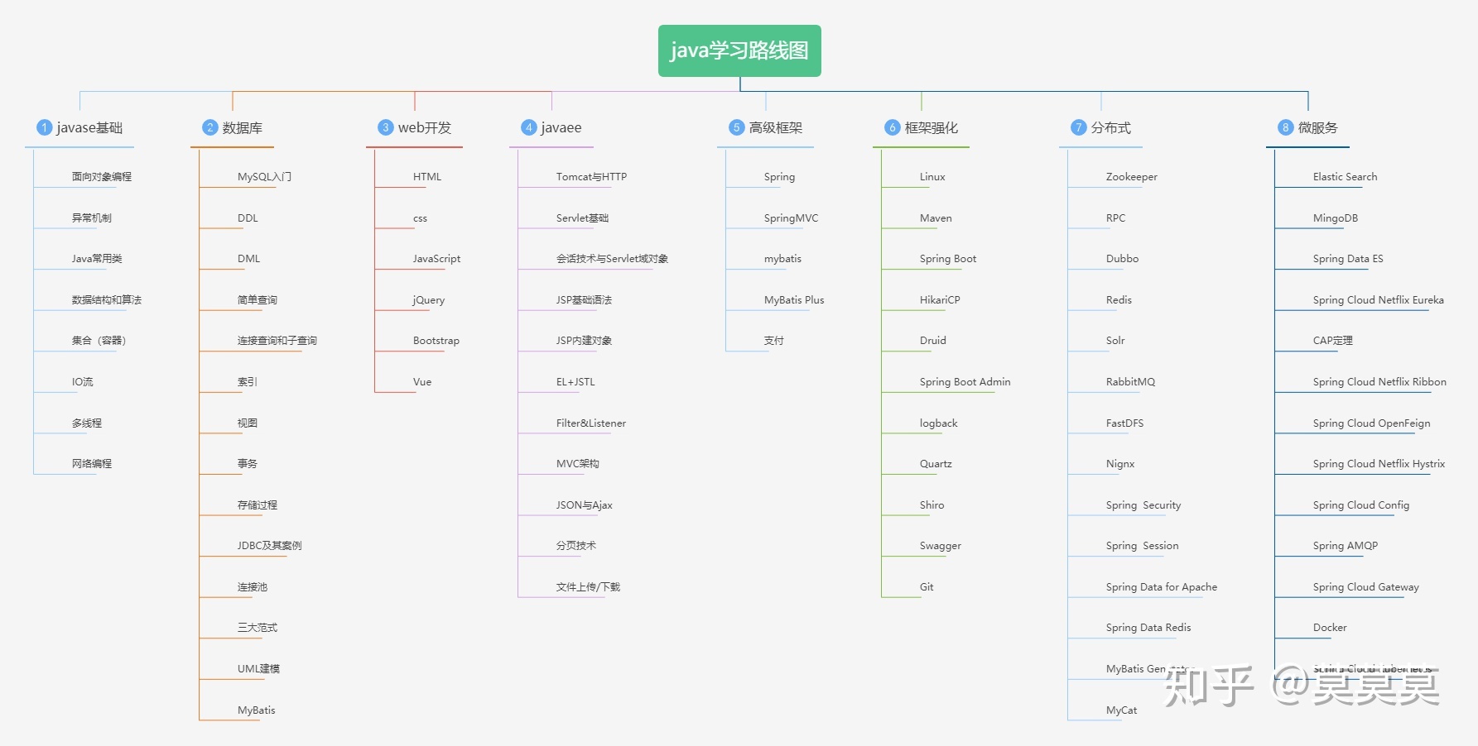Click the MyBatis node under 数据库
The image size is (1478, 746).
(257, 710)
